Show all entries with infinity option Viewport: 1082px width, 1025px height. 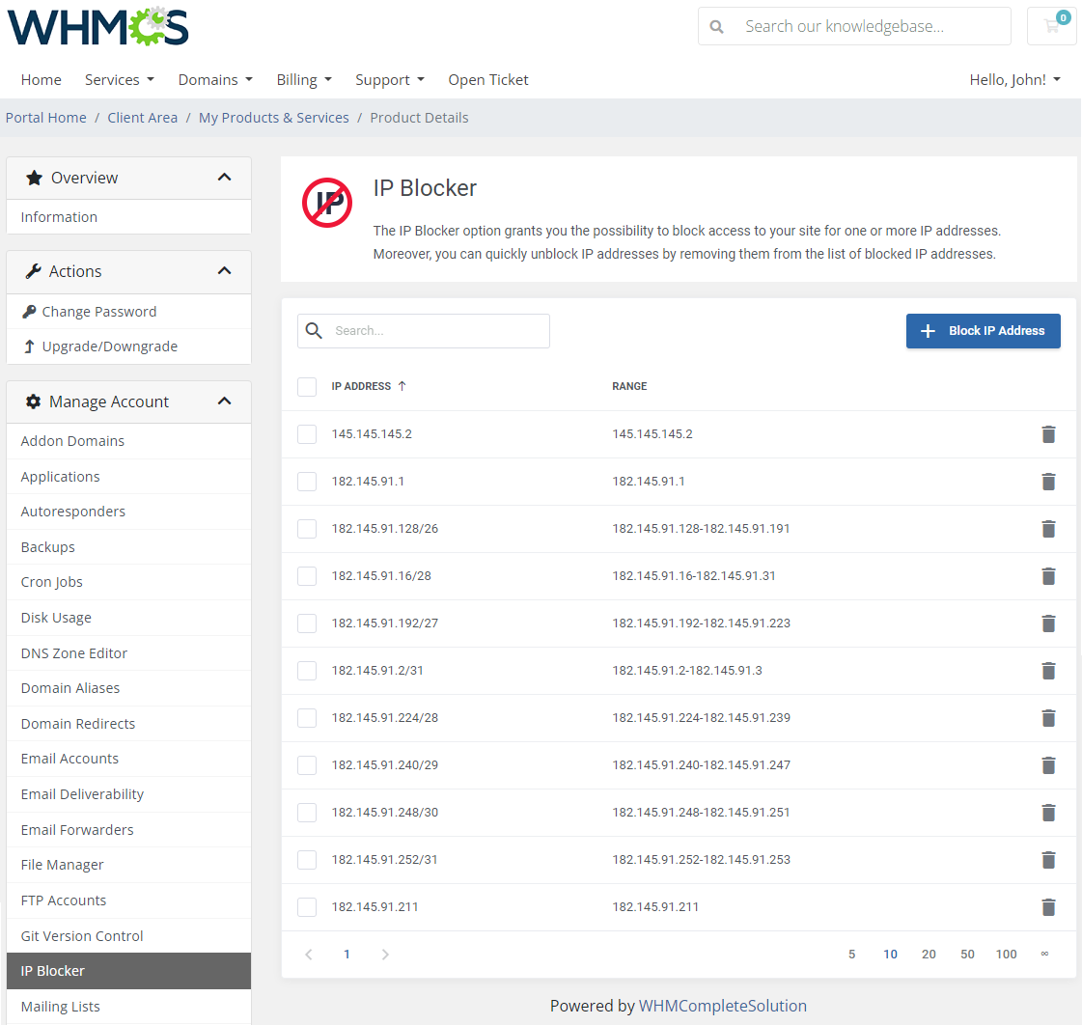(x=1044, y=954)
